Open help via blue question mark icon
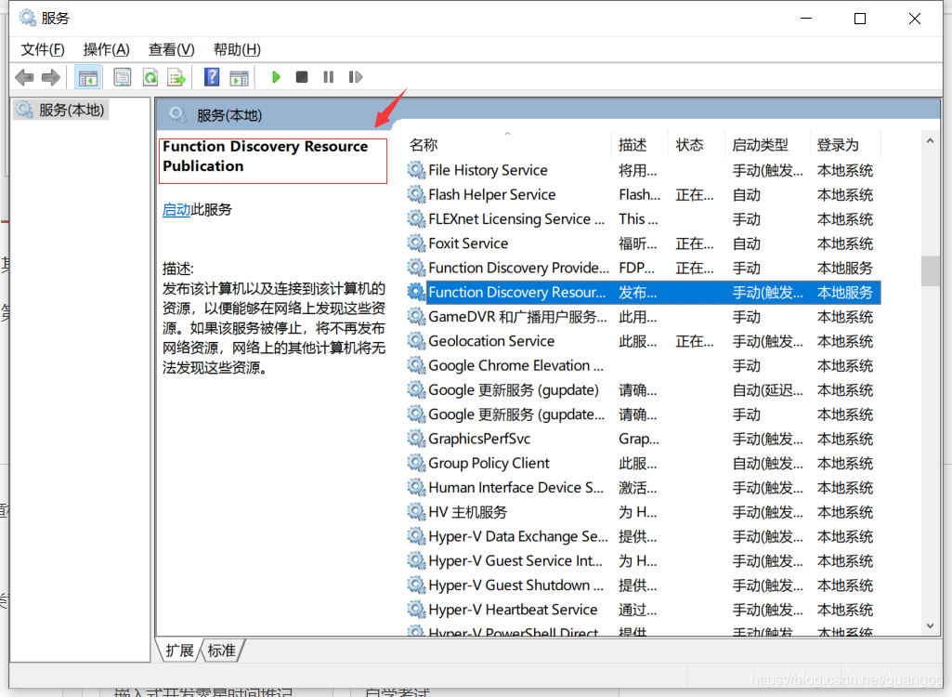The image size is (952, 697). pyautogui.click(x=211, y=77)
